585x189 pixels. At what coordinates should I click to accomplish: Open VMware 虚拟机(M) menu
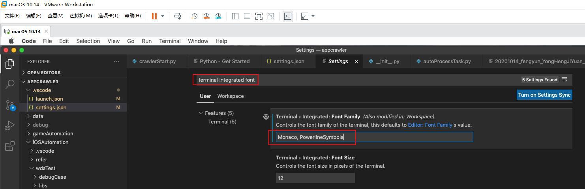(x=81, y=16)
